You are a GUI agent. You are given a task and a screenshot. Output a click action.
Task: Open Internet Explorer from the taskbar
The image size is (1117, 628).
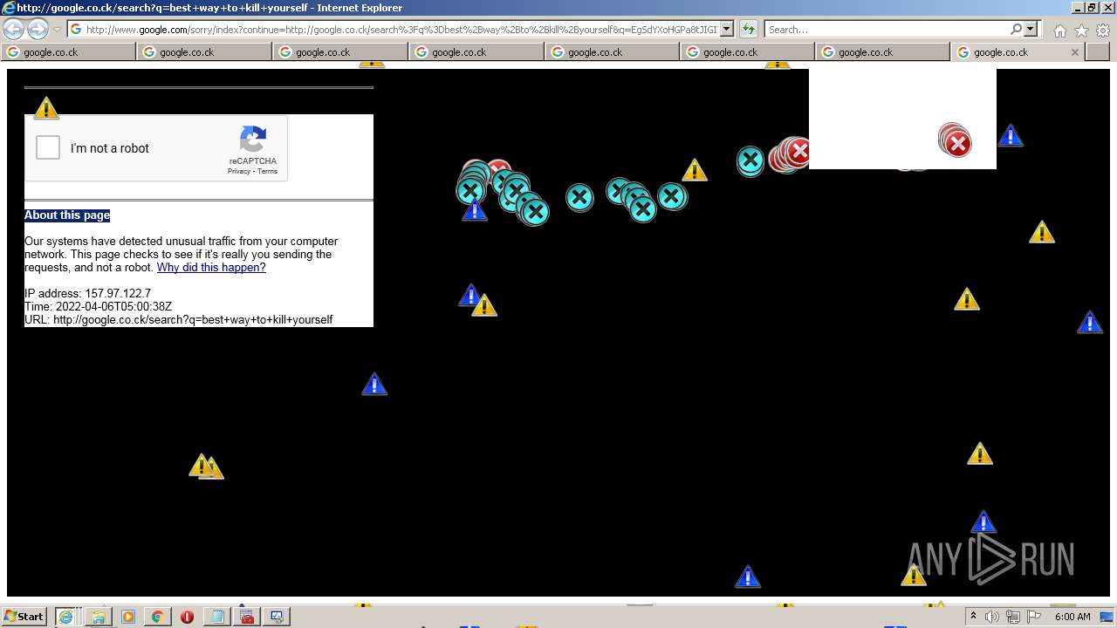[65, 617]
